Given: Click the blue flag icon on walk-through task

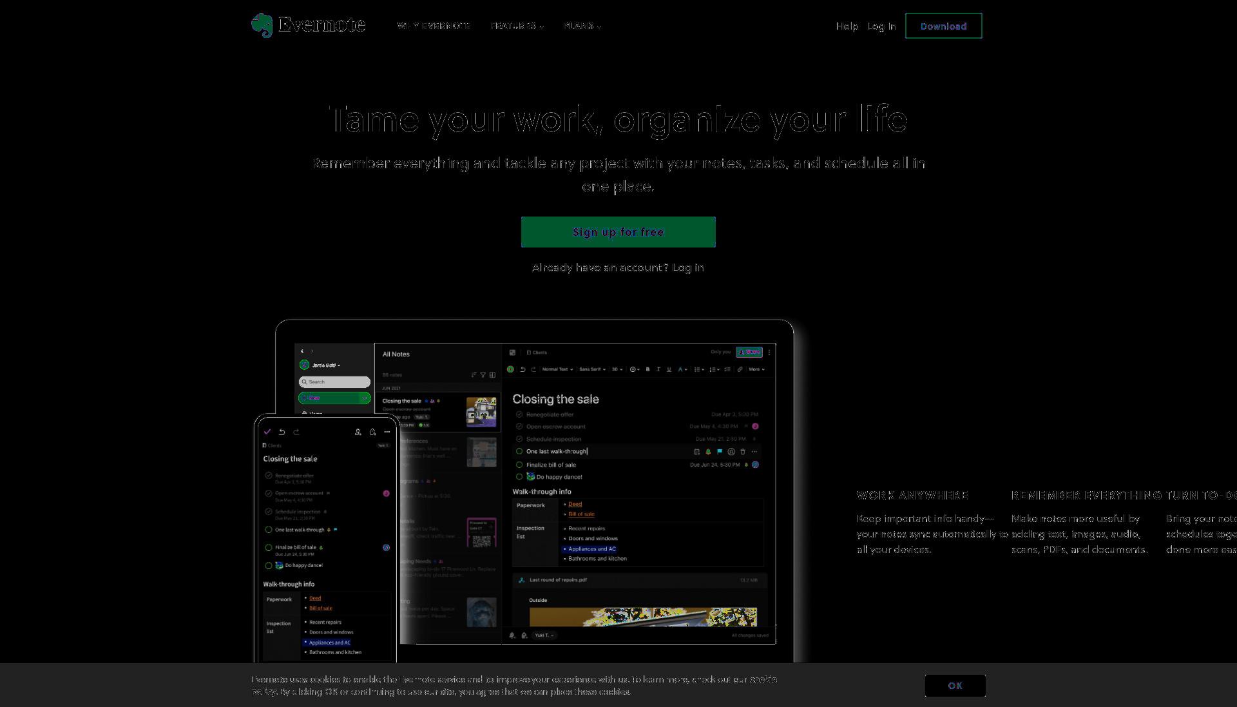Looking at the screenshot, I should click(x=720, y=452).
